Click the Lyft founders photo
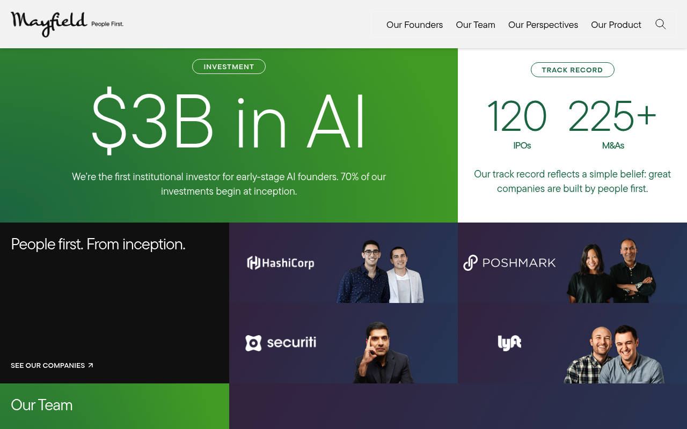The height and width of the screenshot is (429, 687). 615,354
